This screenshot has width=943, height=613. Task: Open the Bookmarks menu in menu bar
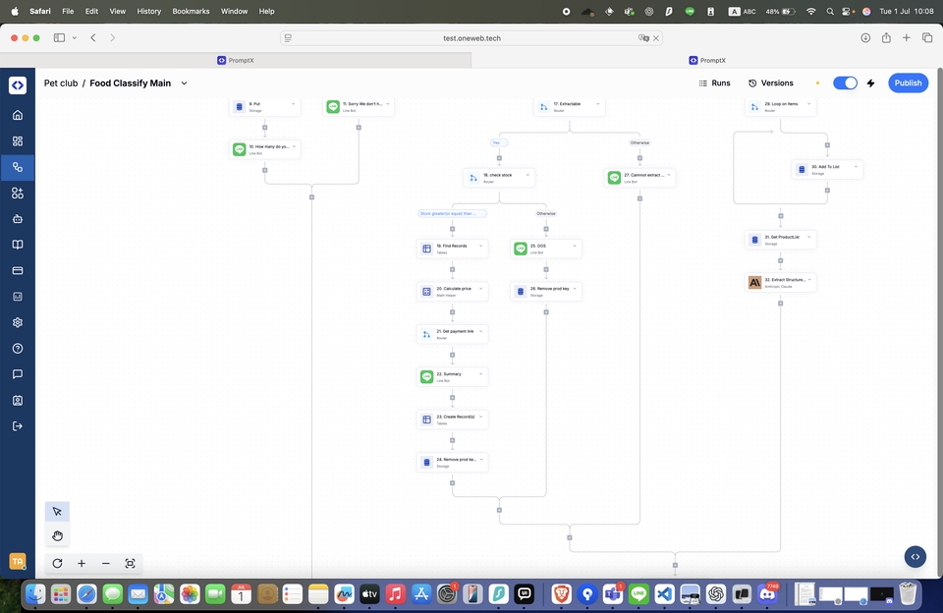coord(191,11)
